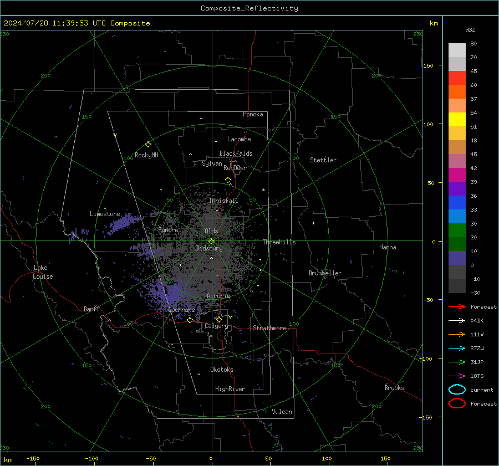Click the purple echo cluster north of Cochrane
This screenshot has height=466, width=499.
tap(170, 296)
